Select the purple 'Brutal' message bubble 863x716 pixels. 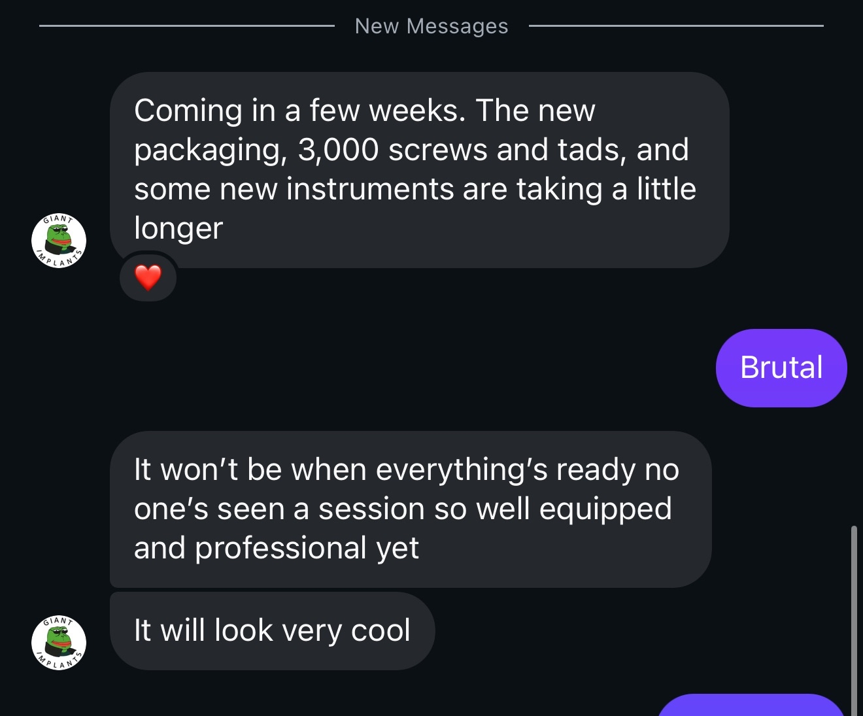[x=781, y=368]
